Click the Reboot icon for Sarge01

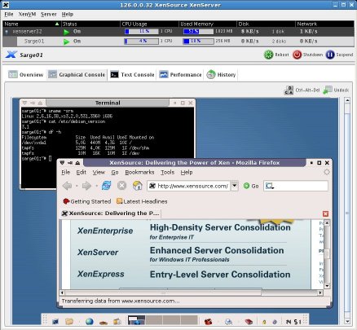268,55
